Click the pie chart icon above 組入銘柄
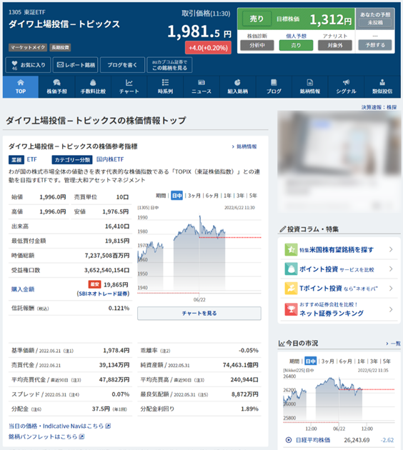This screenshot has width=403, height=450. pos(237,83)
